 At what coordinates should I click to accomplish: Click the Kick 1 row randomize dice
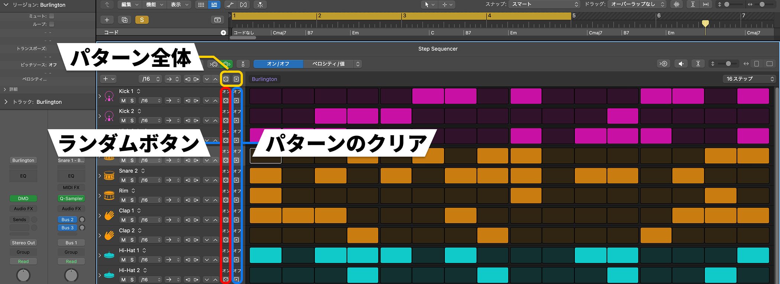pos(226,101)
